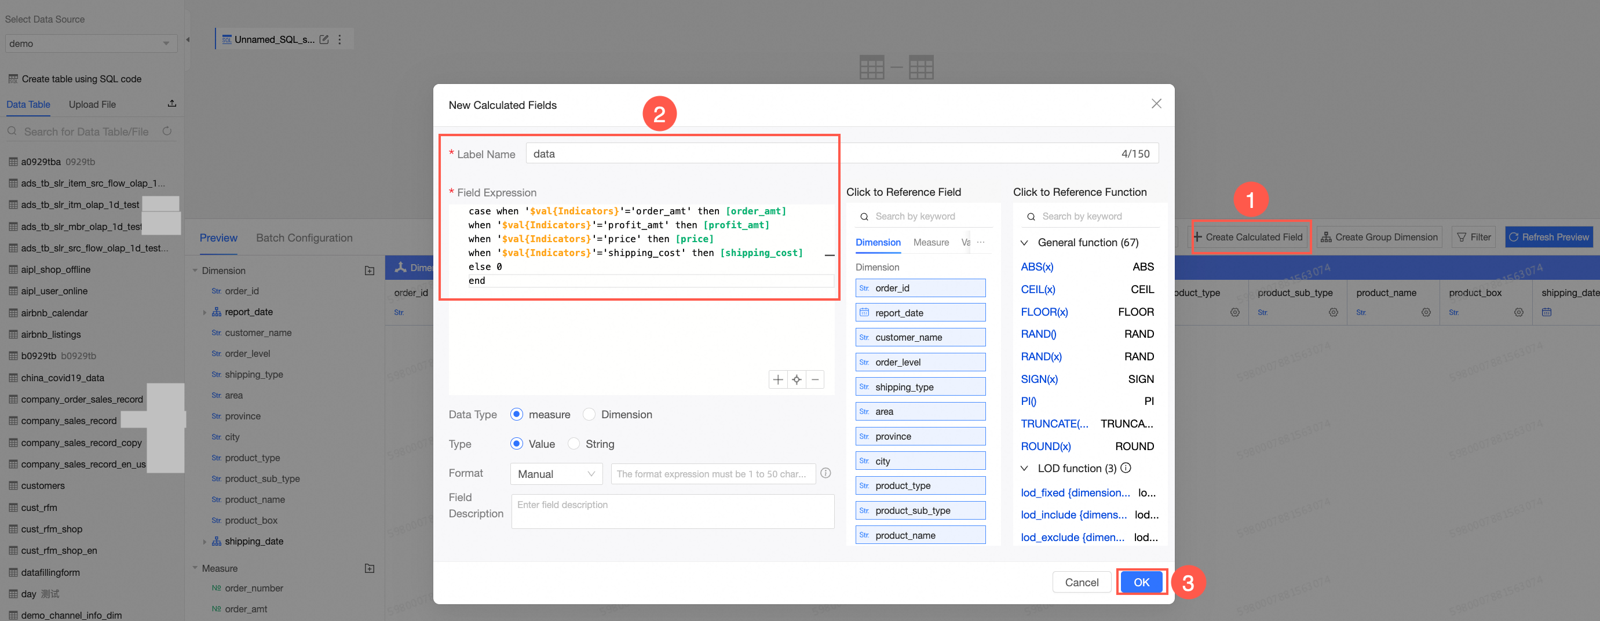The image size is (1600, 621).
Task: Reference the product_sub_type field
Action: coord(920,510)
